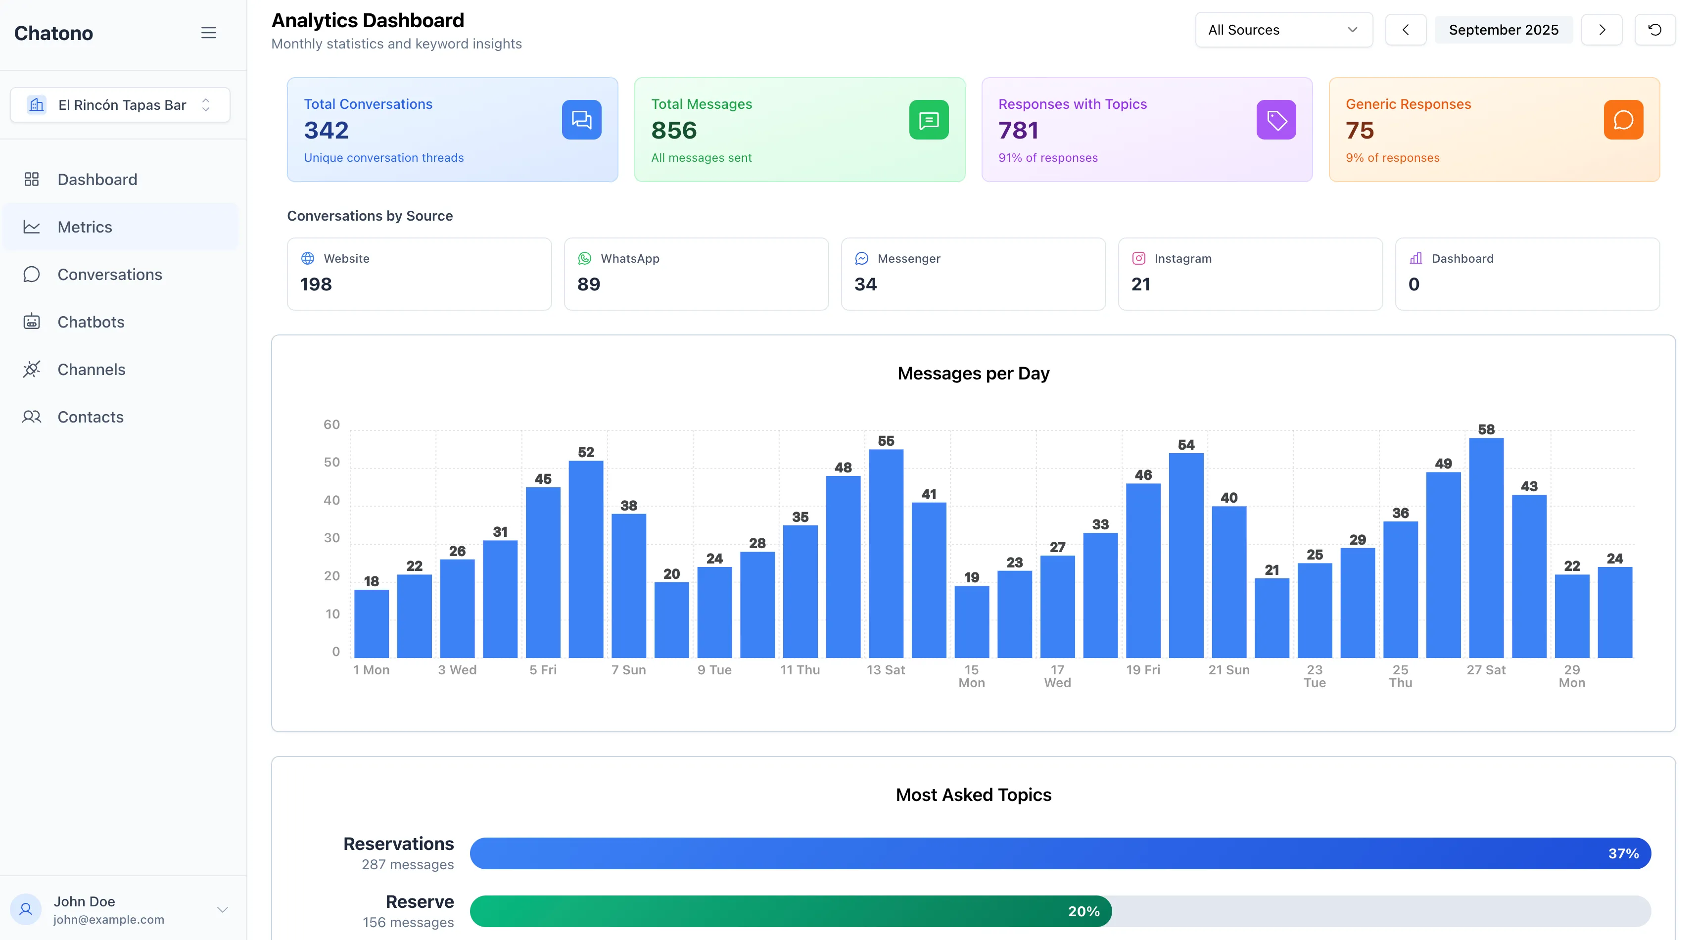This screenshot has height=940, width=1696.
Task: Click the Total Conversations chat icon
Action: [581, 120]
